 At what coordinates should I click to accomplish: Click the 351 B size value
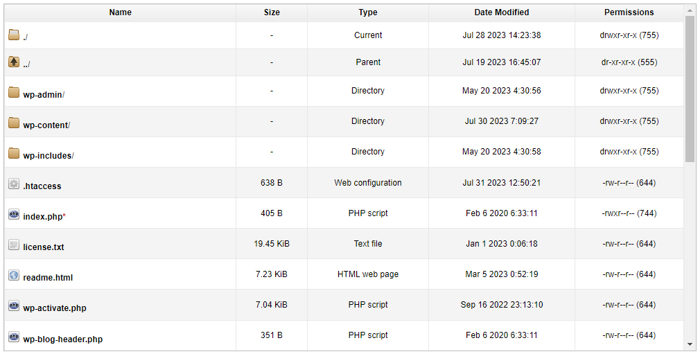(x=272, y=335)
